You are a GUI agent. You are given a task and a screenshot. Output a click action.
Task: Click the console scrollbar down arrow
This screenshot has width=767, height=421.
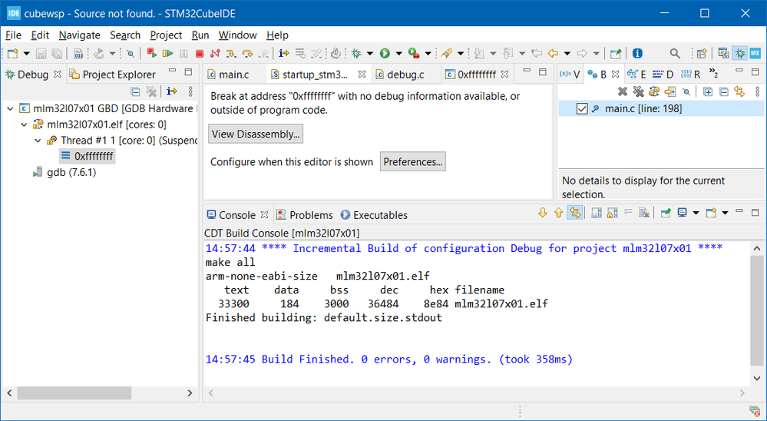coord(757,379)
